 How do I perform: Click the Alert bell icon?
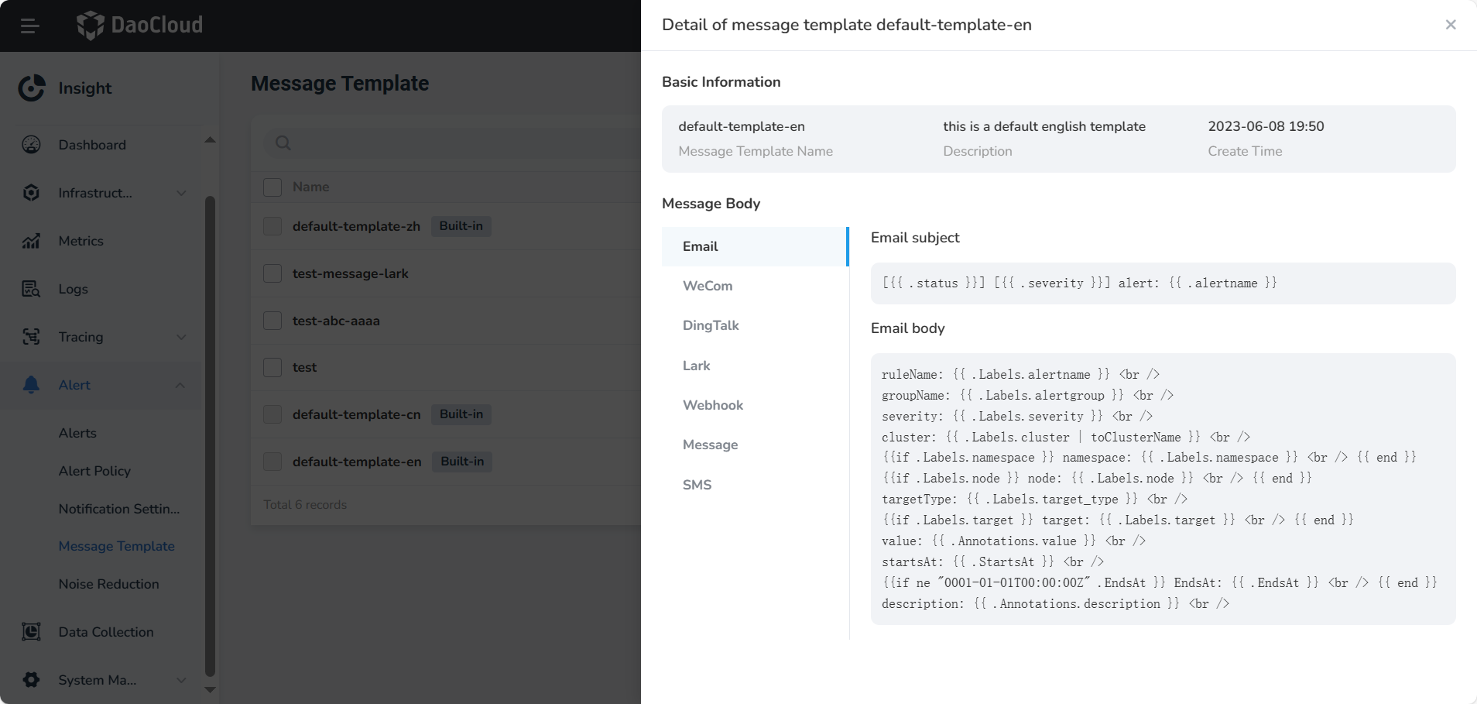31,385
